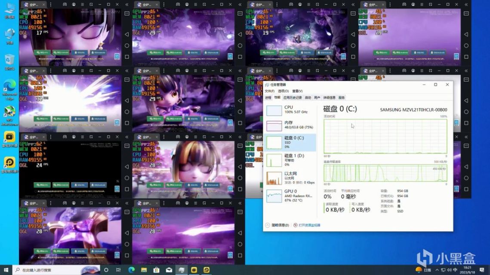Tap the Android back triangle of the 24 FPS emulator
Viewport: 490px width, 275px height.
[127, 166]
